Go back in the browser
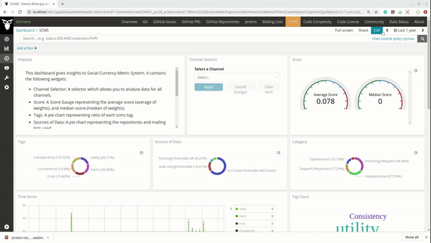 (5, 12)
